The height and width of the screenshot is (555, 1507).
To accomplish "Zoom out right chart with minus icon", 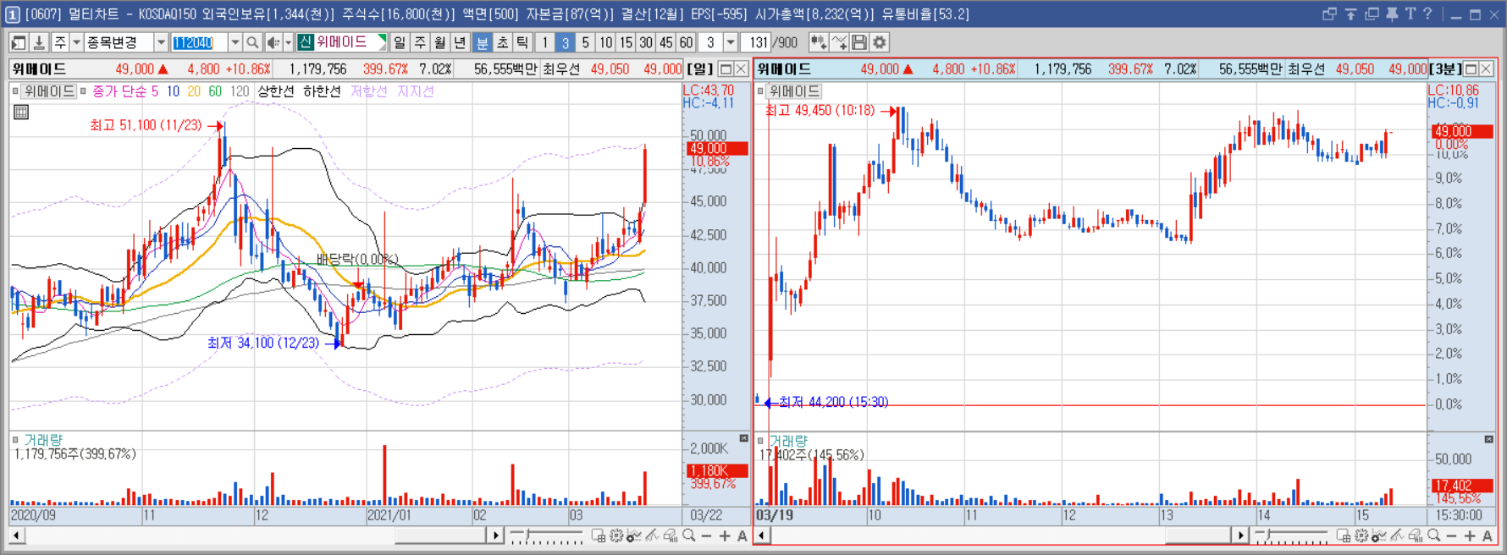I will [x=1451, y=536].
